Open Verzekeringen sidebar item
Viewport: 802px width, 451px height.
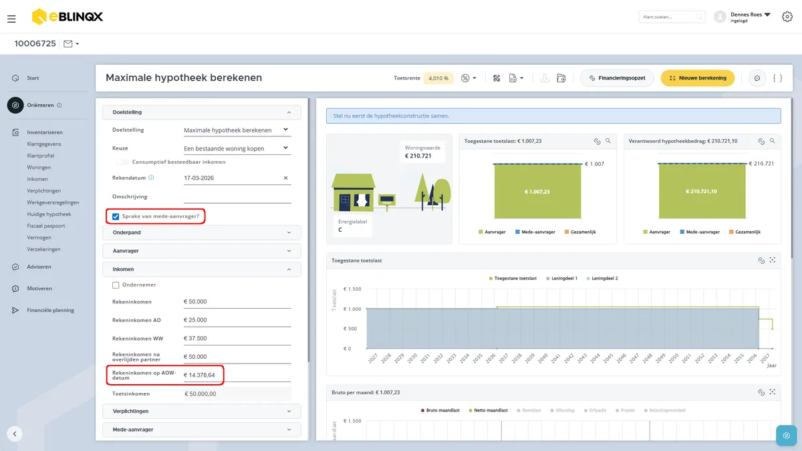click(x=43, y=249)
